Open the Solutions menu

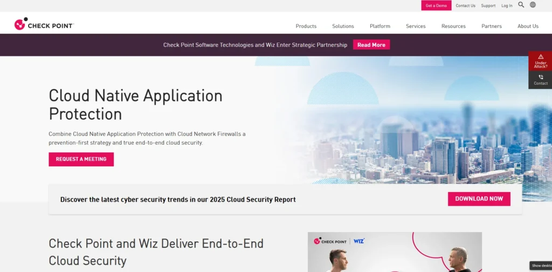coord(343,26)
